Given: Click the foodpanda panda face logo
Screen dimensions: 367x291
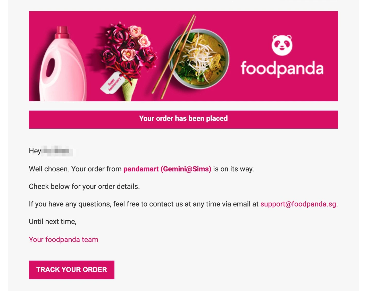Looking at the screenshot, I should pyautogui.click(x=282, y=45).
